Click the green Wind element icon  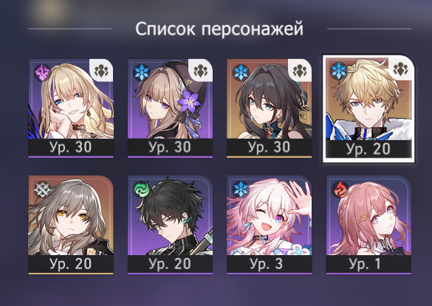coord(142,189)
